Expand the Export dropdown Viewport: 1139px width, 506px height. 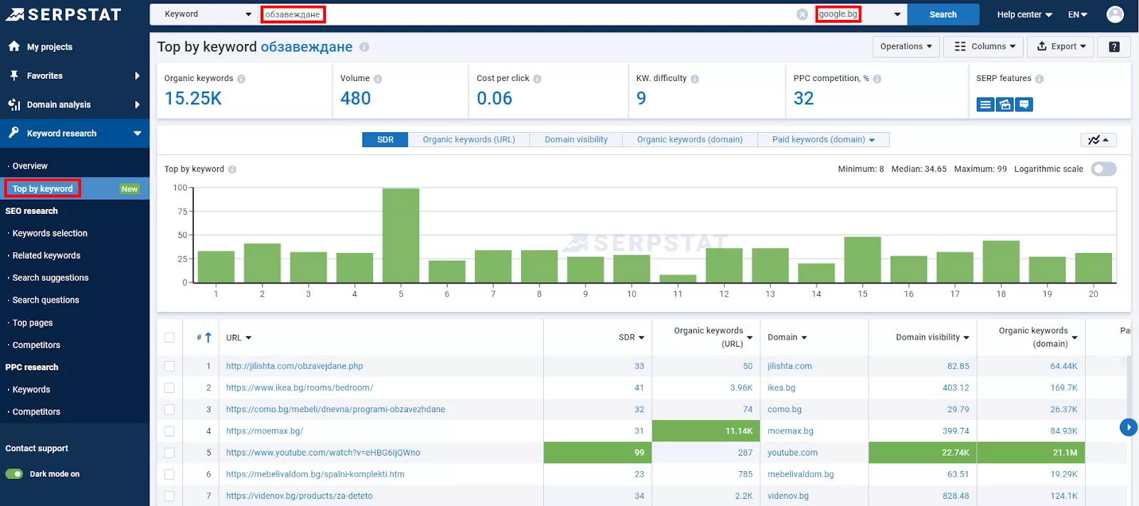(1061, 46)
